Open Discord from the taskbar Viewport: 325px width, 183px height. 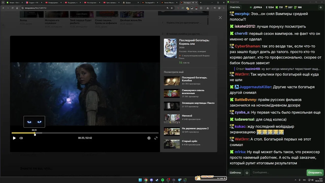pyautogui.click(x=151, y=180)
